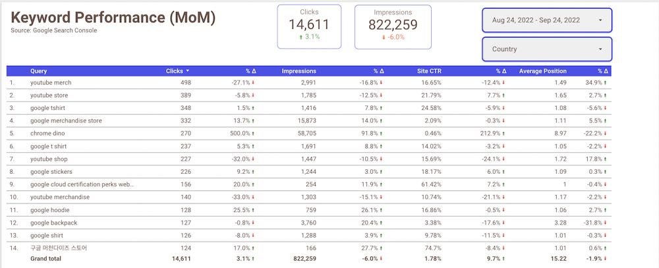Click the 61.42% Site CTR value
The height and width of the screenshot is (268, 659).
431,184
